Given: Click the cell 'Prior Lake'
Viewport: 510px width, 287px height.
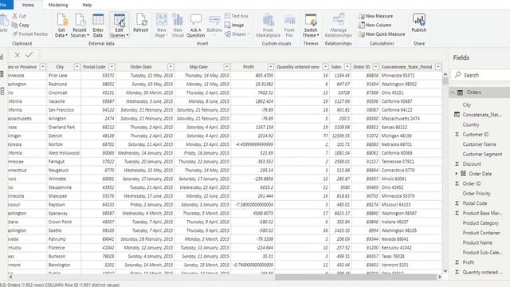Looking at the screenshot, I should [64, 76].
